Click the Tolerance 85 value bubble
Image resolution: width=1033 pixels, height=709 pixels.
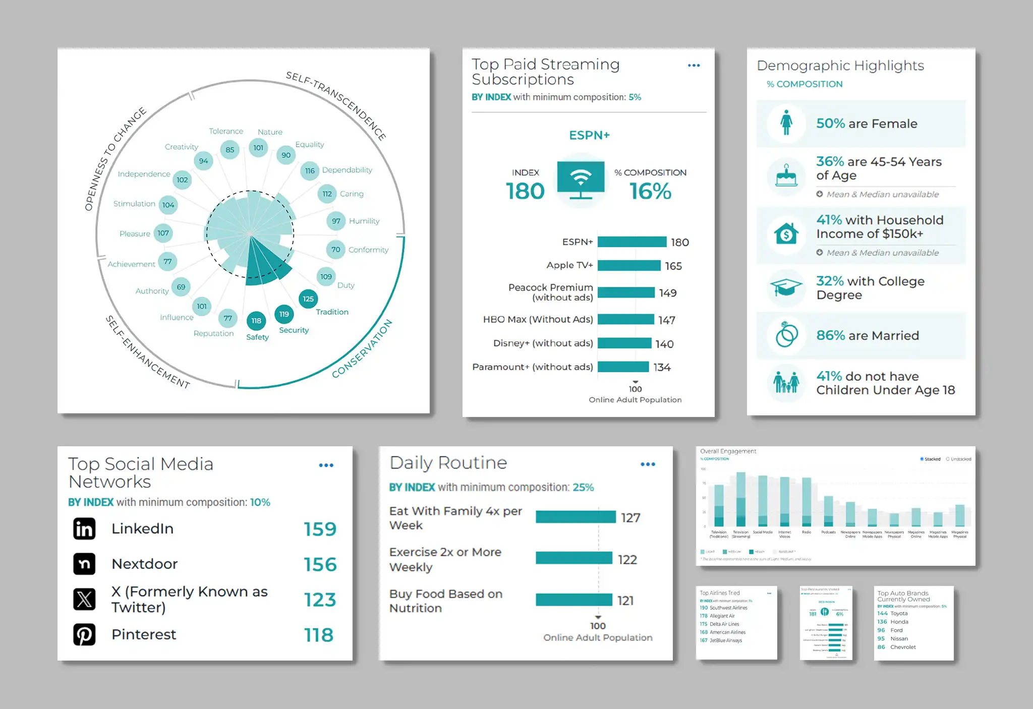pos(230,150)
